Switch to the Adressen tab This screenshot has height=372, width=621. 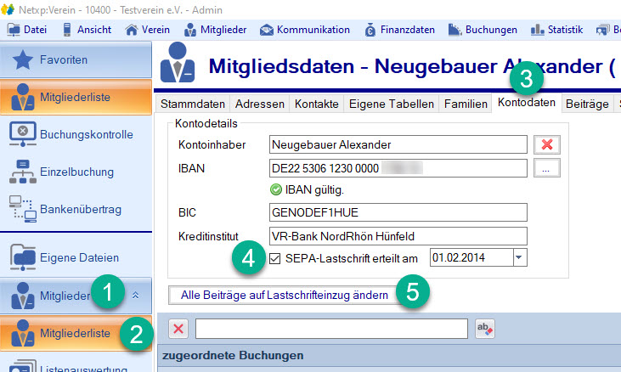click(260, 104)
